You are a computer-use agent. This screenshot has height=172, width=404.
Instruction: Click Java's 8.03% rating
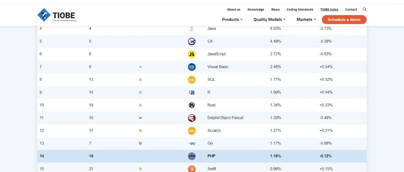point(276,28)
